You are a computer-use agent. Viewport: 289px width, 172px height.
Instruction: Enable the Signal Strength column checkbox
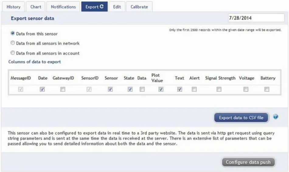[219, 90]
